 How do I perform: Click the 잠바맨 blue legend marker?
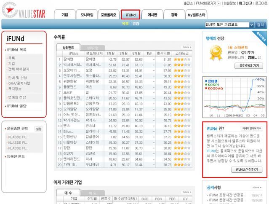[x=206, y=81]
